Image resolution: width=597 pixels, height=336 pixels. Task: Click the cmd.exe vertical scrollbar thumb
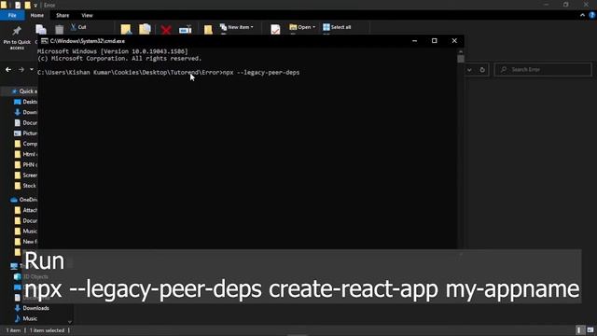(461, 59)
